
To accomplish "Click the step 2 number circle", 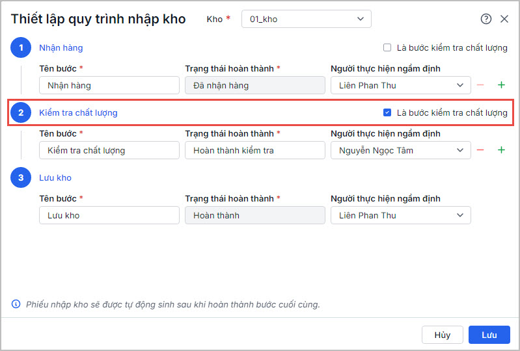I will (21, 112).
